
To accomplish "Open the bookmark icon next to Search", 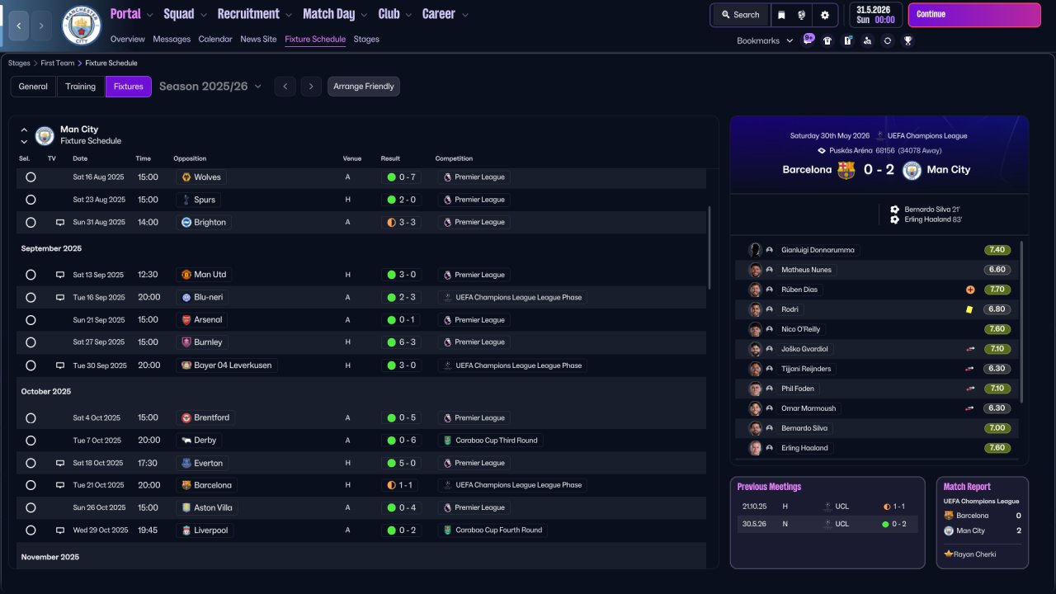I will coord(781,15).
